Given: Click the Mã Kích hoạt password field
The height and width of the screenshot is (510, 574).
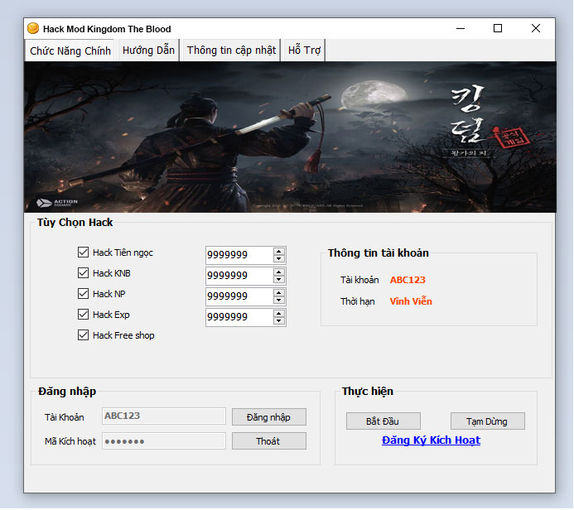Looking at the screenshot, I should tap(164, 440).
